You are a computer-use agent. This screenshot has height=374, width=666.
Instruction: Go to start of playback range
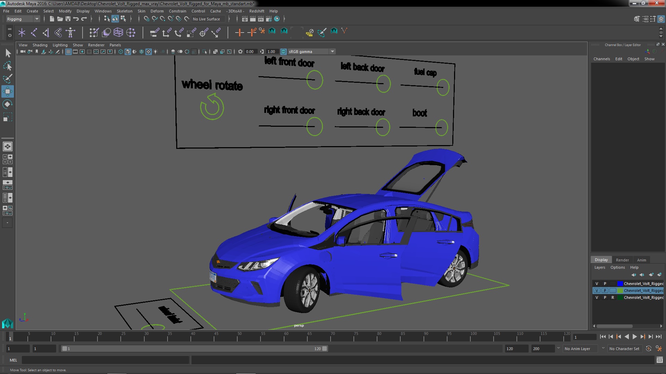click(603, 337)
